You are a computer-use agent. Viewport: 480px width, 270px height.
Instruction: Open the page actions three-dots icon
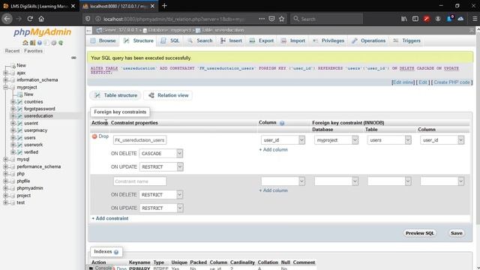(262, 19)
